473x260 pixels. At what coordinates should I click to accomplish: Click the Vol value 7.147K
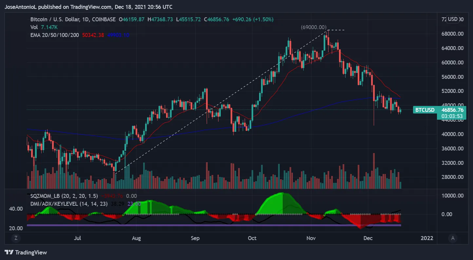click(49, 27)
